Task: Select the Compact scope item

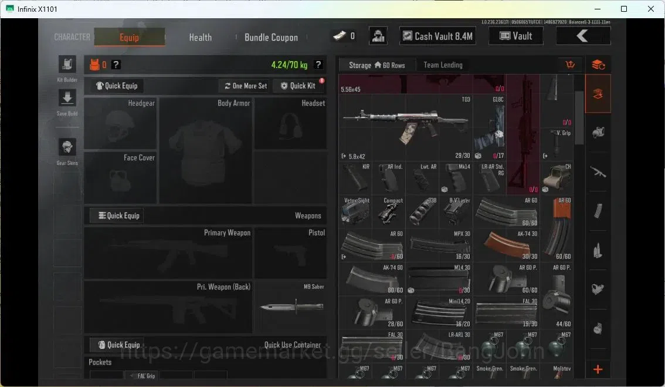Action: (x=388, y=211)
